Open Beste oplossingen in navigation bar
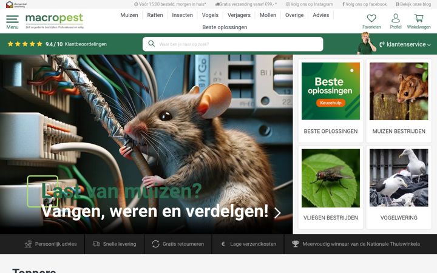The image size is (437, 273). tap(225, 27)
